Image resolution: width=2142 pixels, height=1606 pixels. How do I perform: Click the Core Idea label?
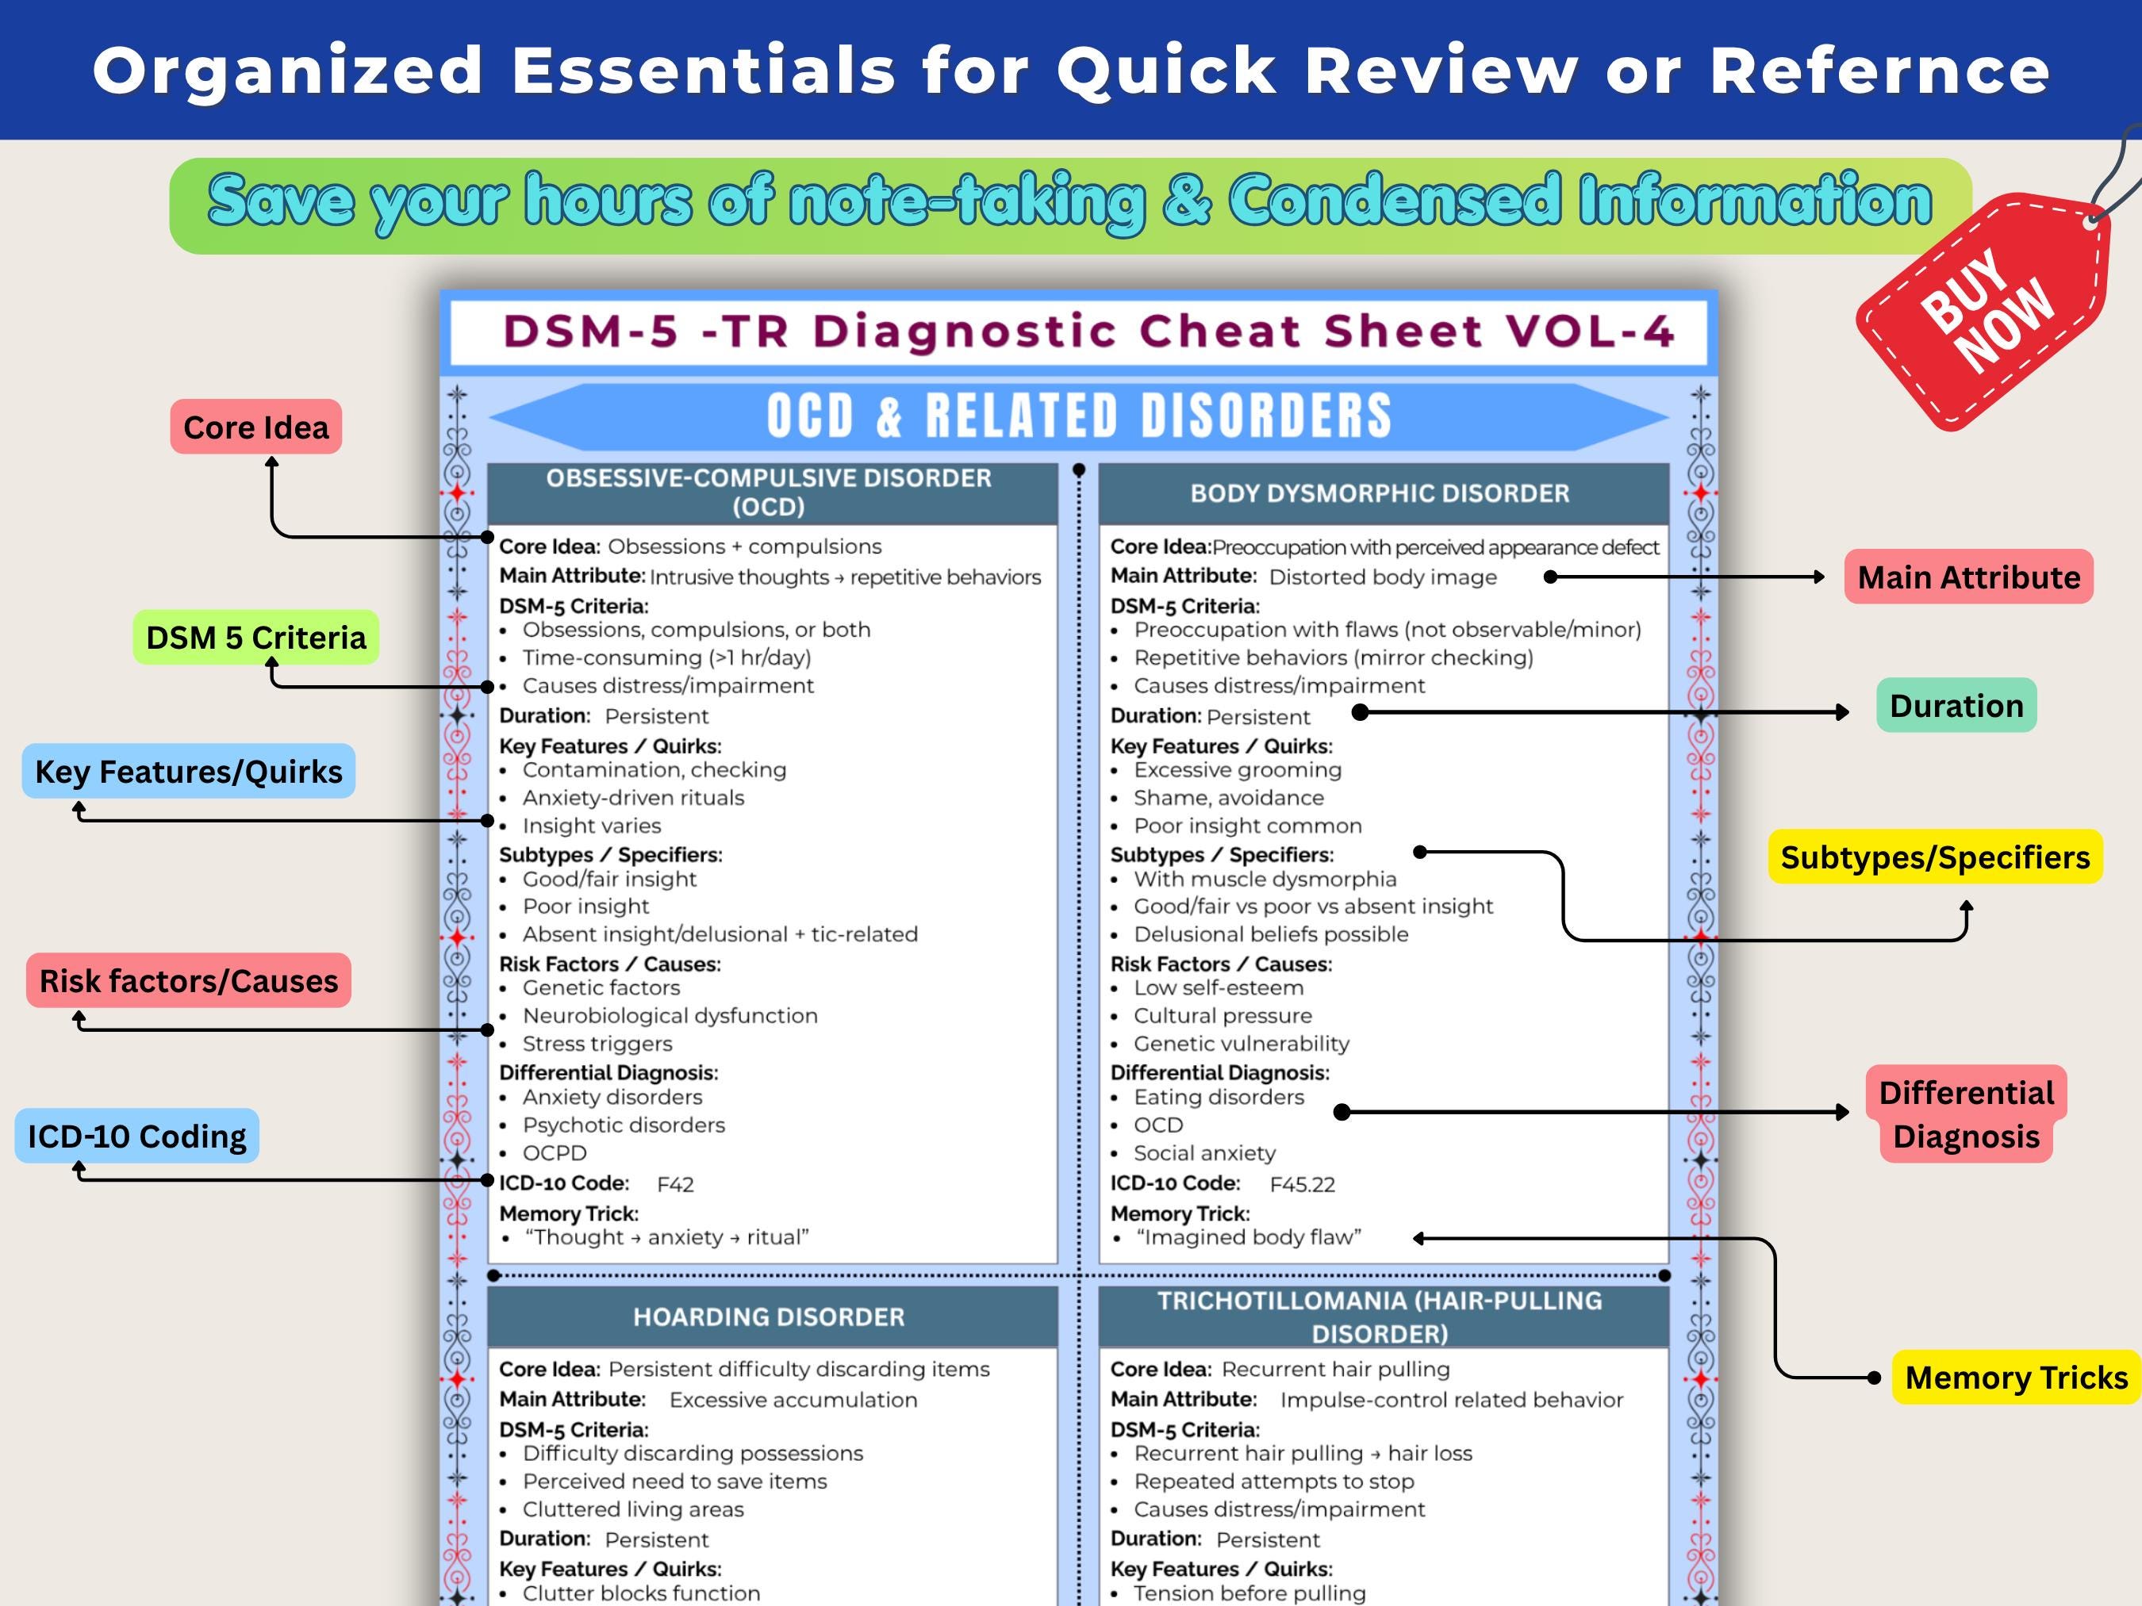[255, 427]
